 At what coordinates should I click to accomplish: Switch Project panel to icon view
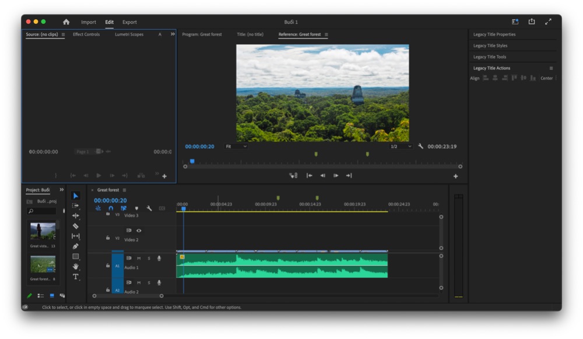52,296
